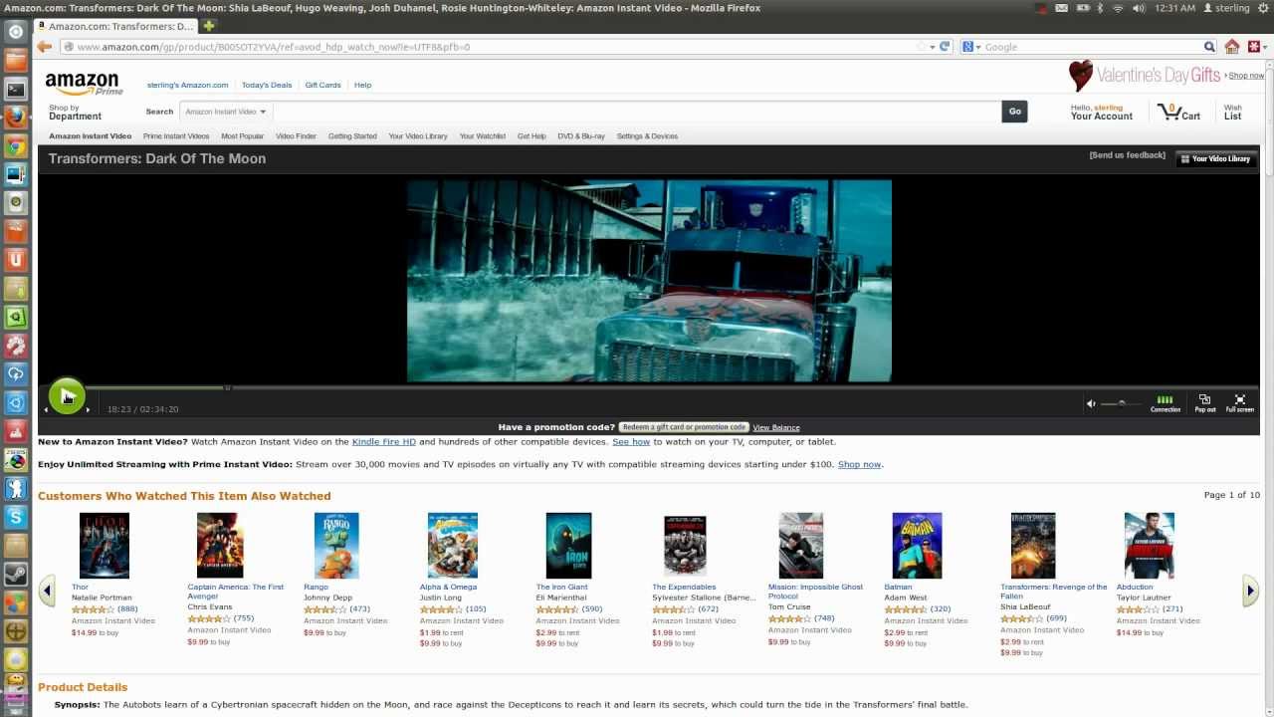Open the Gift Cards link

[x=322, y=85]
